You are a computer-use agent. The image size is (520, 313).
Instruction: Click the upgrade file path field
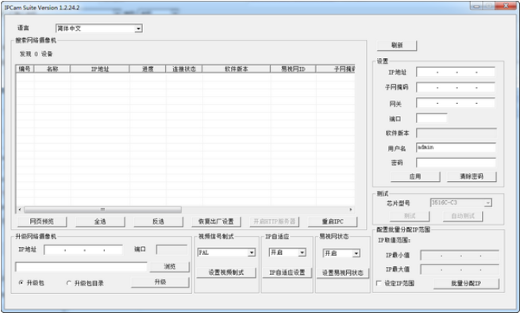(x=81, y=267)
